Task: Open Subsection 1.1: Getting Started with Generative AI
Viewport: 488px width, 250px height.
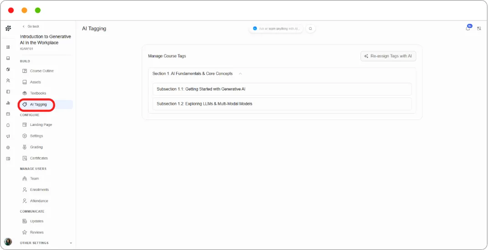Action: (282, 89)
